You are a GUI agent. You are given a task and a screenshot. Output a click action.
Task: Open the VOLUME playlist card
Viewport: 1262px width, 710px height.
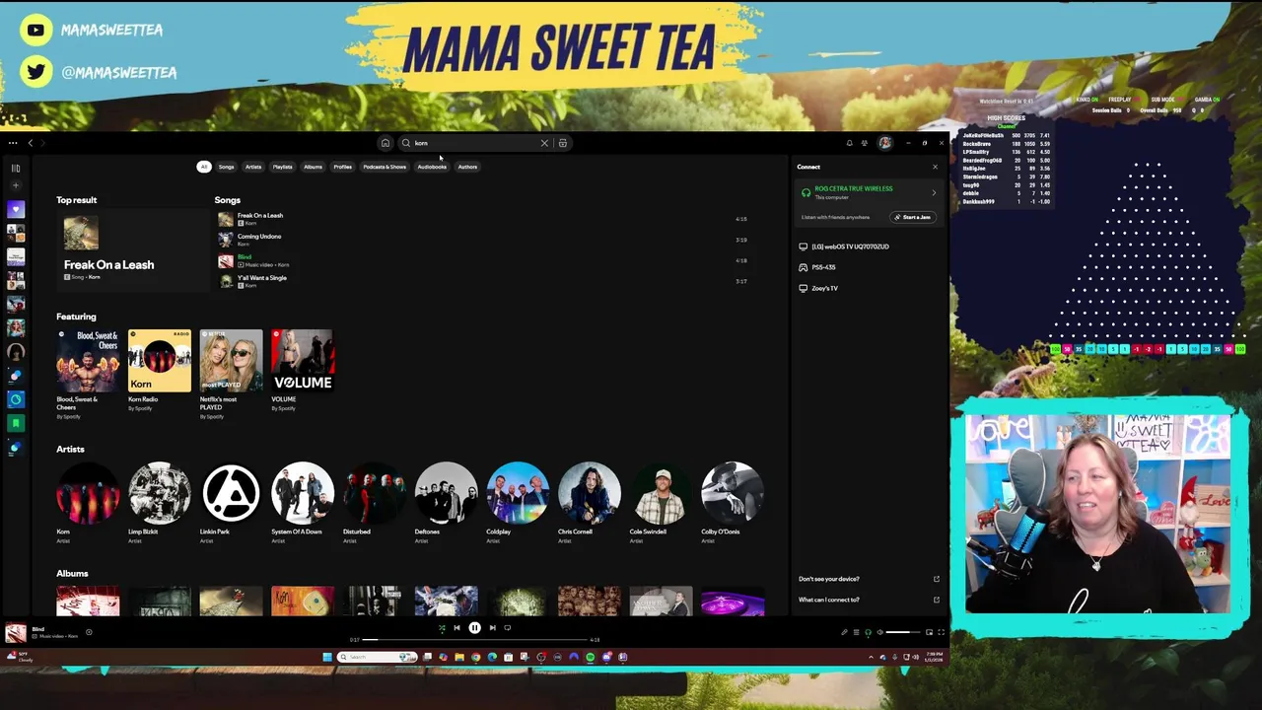pyautogui.click(x=303, y=372)
